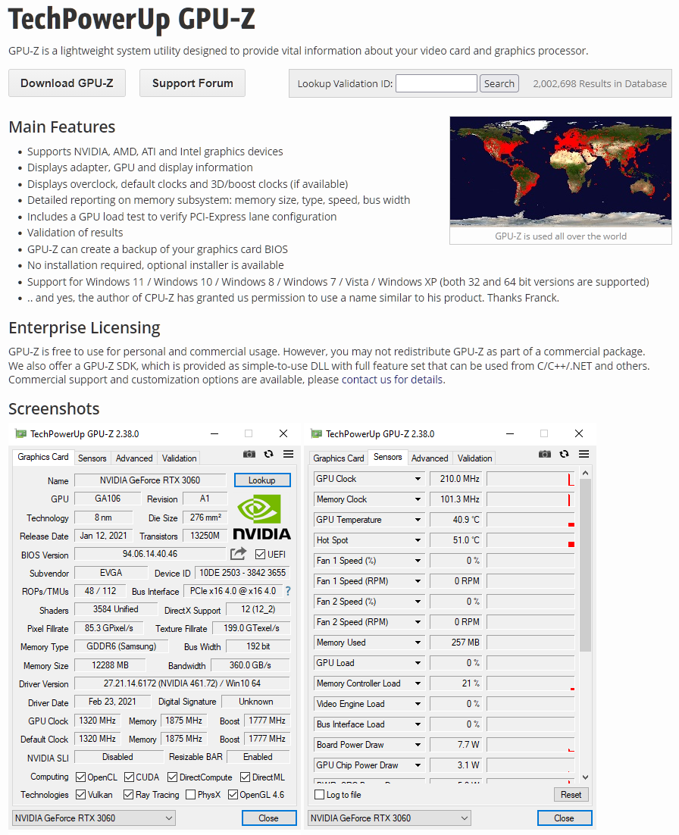
Task: Click refresh icon in Graphics Card window
Action: point(269,454)
